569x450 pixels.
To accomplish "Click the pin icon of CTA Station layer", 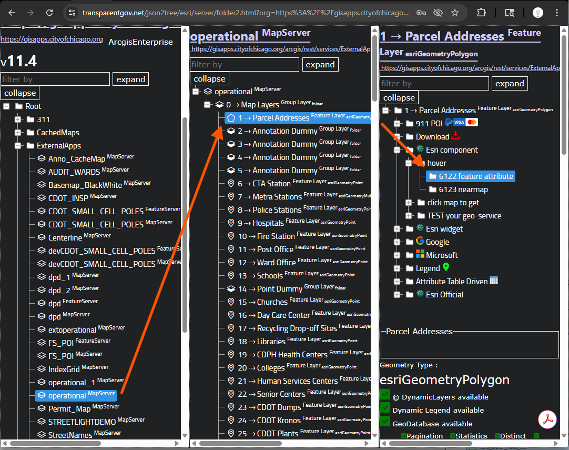I will tap(231, 183).
